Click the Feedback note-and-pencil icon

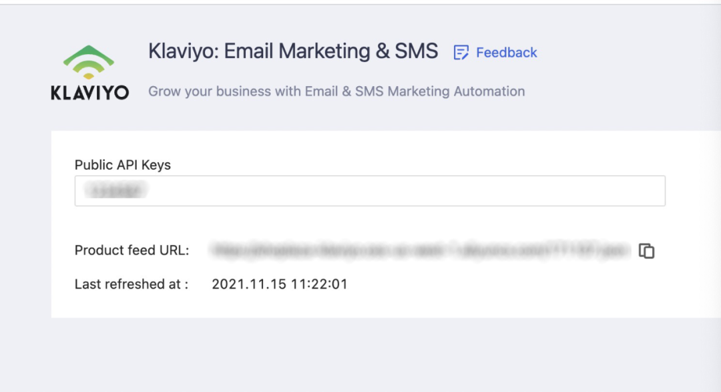tap(461, 53)
